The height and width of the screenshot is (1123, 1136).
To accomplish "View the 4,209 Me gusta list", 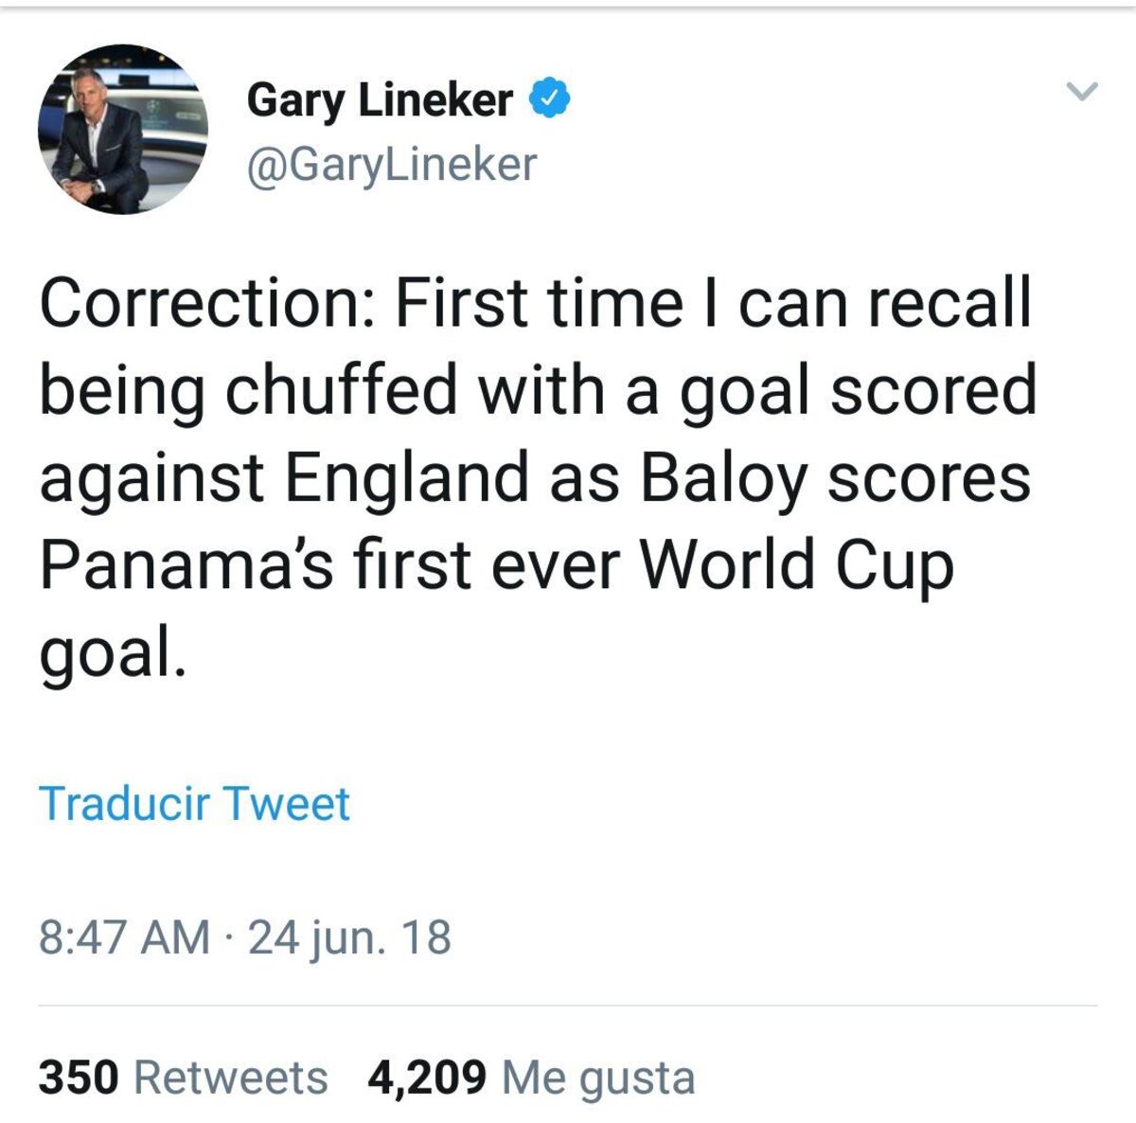I will tap(531, 1077).
